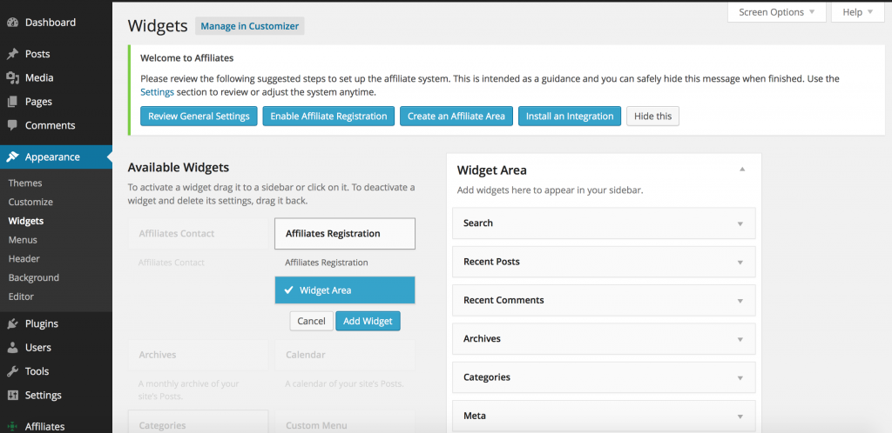Open Menus submenu item

[x=23, y=240]
